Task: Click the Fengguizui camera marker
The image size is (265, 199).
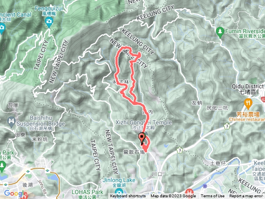Action: coord(49,22)
